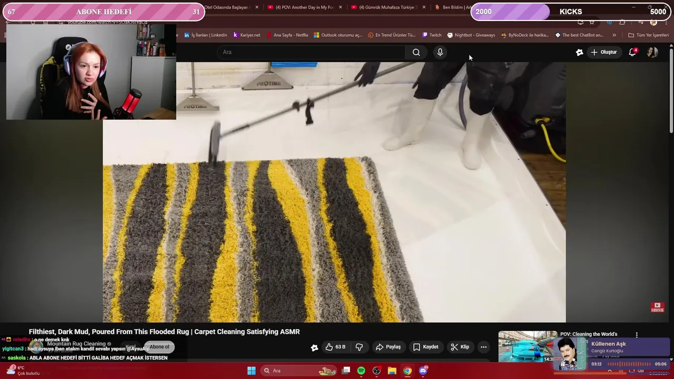Click the 'Abone ol' subscribe button

159,347
